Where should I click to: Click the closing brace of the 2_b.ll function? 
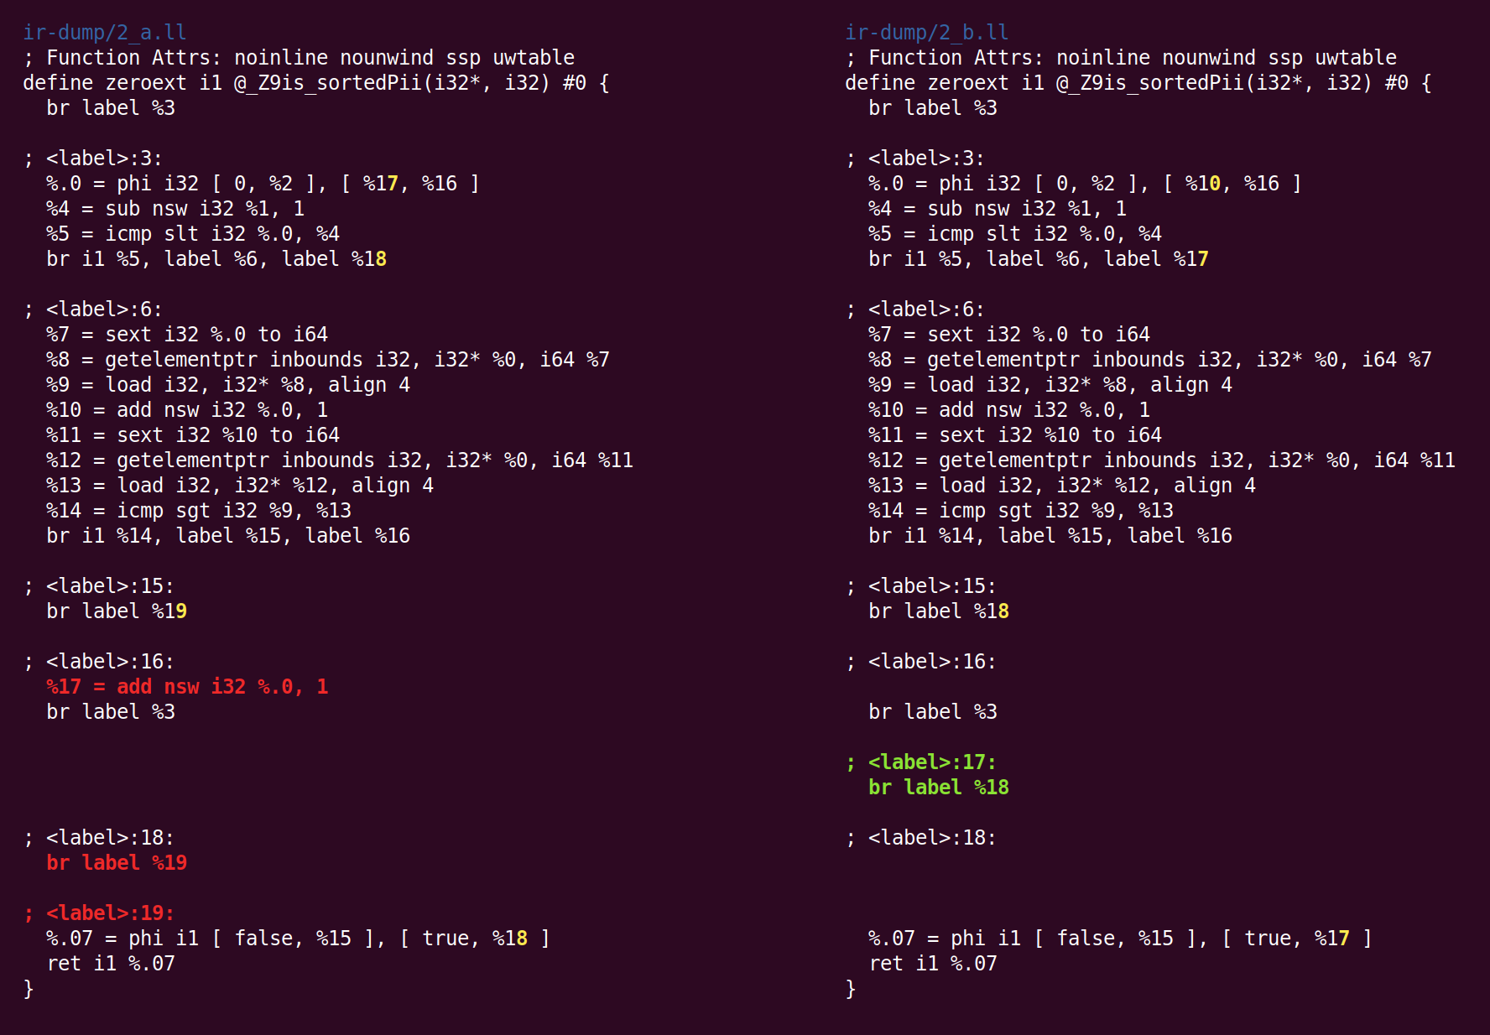pos(851,989)
